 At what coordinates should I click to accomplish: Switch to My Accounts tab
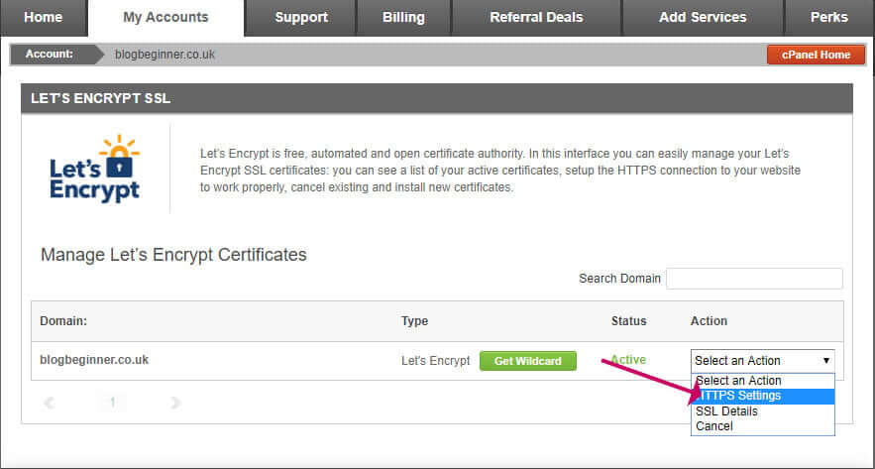(x=165, y=17)
